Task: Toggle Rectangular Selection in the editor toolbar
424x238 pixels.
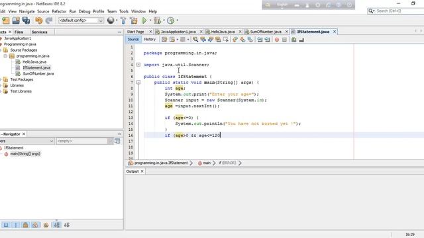Action: (225, 40)
